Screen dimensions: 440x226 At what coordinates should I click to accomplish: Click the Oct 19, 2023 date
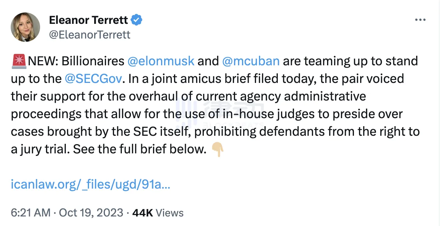click(91, 213)
